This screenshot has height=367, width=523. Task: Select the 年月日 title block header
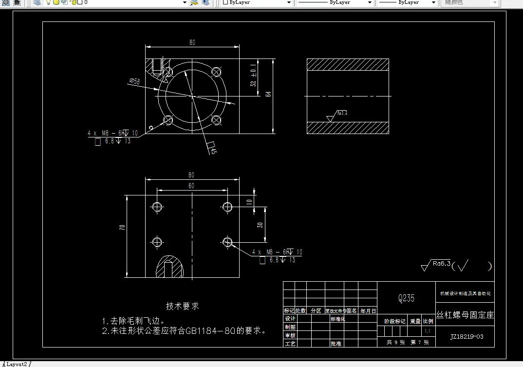click(368, 311)
